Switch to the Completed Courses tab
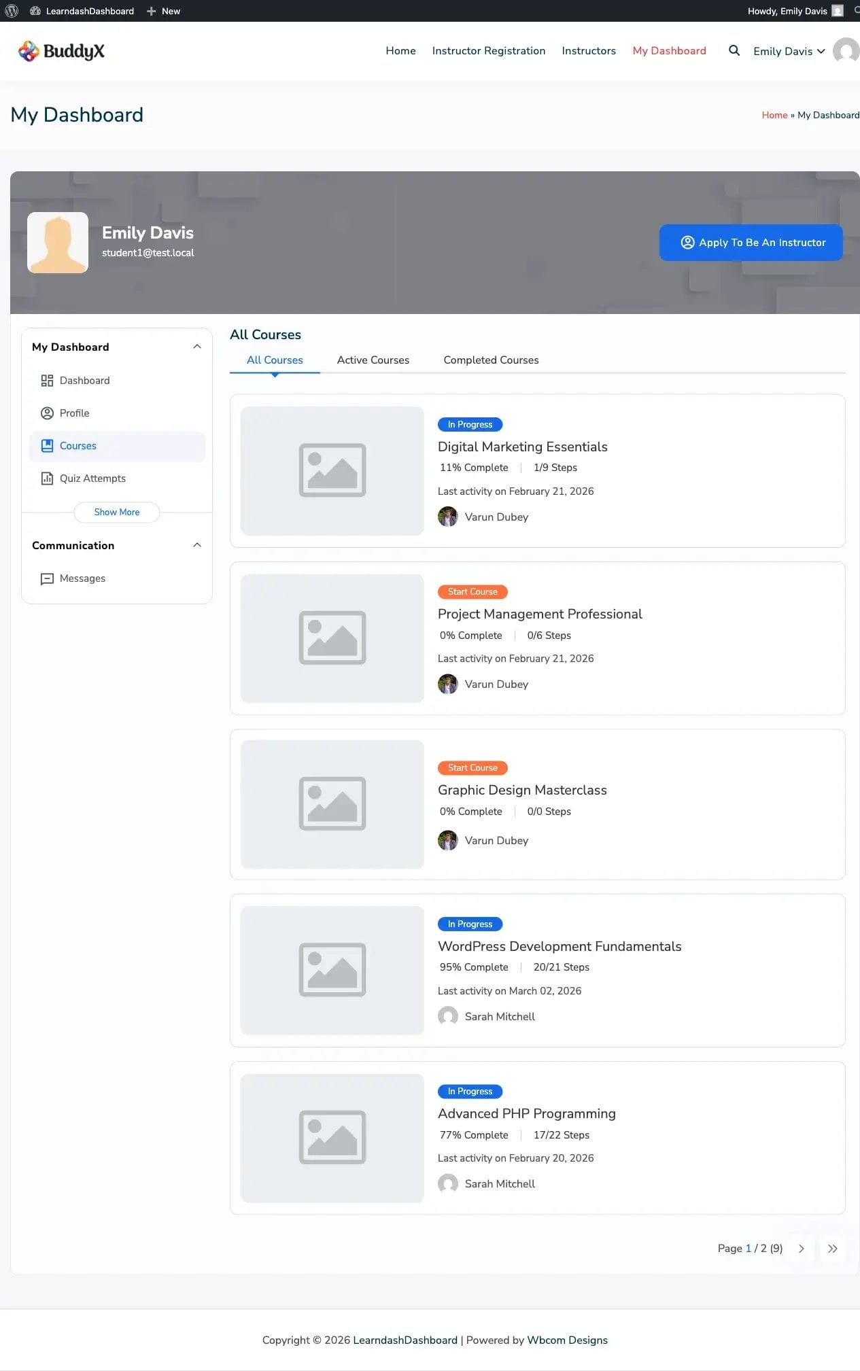860x1371 pixels. [x=491, y=360]
